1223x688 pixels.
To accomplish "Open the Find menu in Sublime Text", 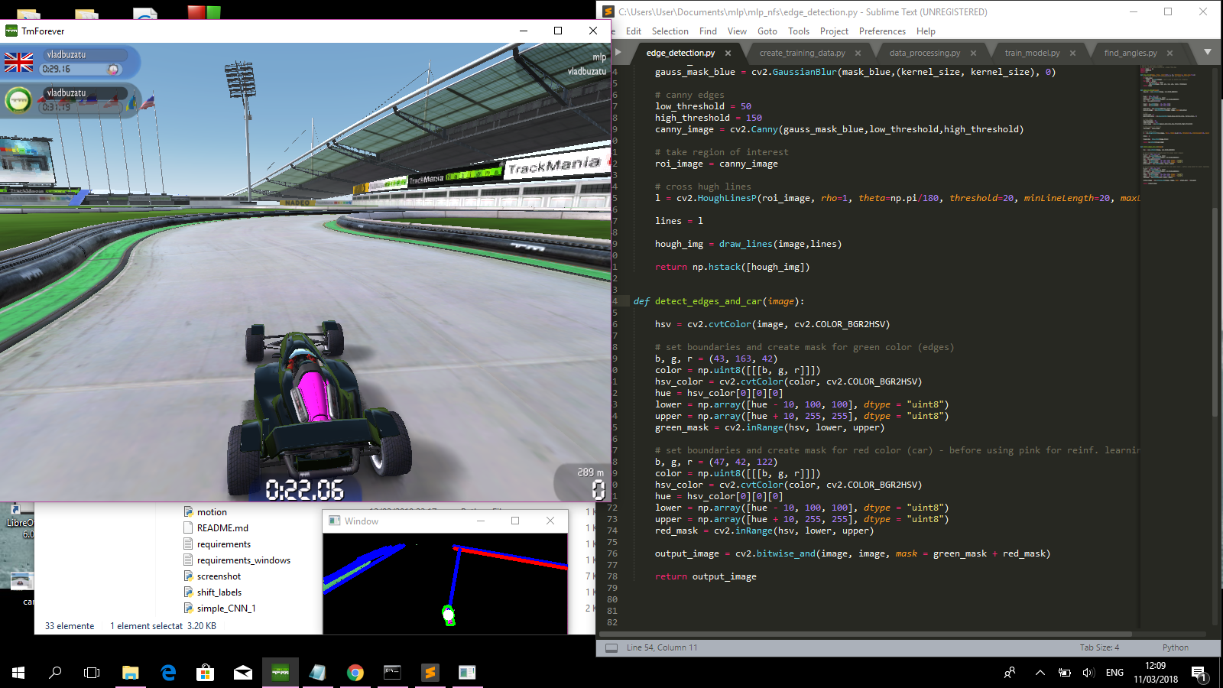I will tap(708, 31).
